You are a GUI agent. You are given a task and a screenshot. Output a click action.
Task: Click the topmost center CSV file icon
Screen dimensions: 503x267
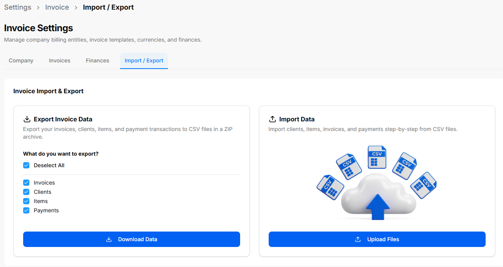(377, 157)
